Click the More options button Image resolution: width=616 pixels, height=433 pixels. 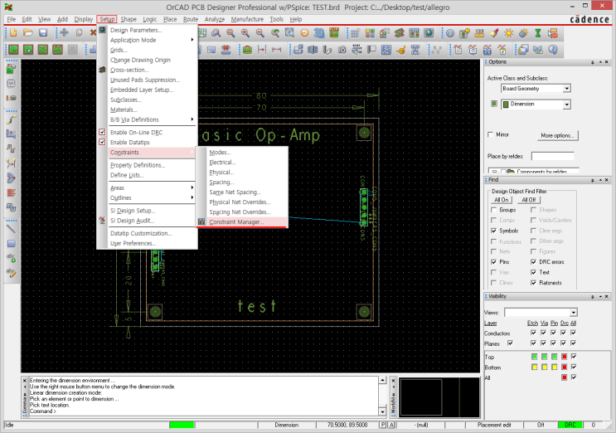tap(558, 135)
